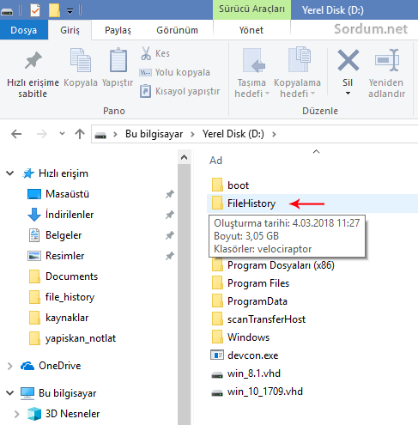Select OneDrive in the navigation pane
Screen dimensions: 418x425
59,366
